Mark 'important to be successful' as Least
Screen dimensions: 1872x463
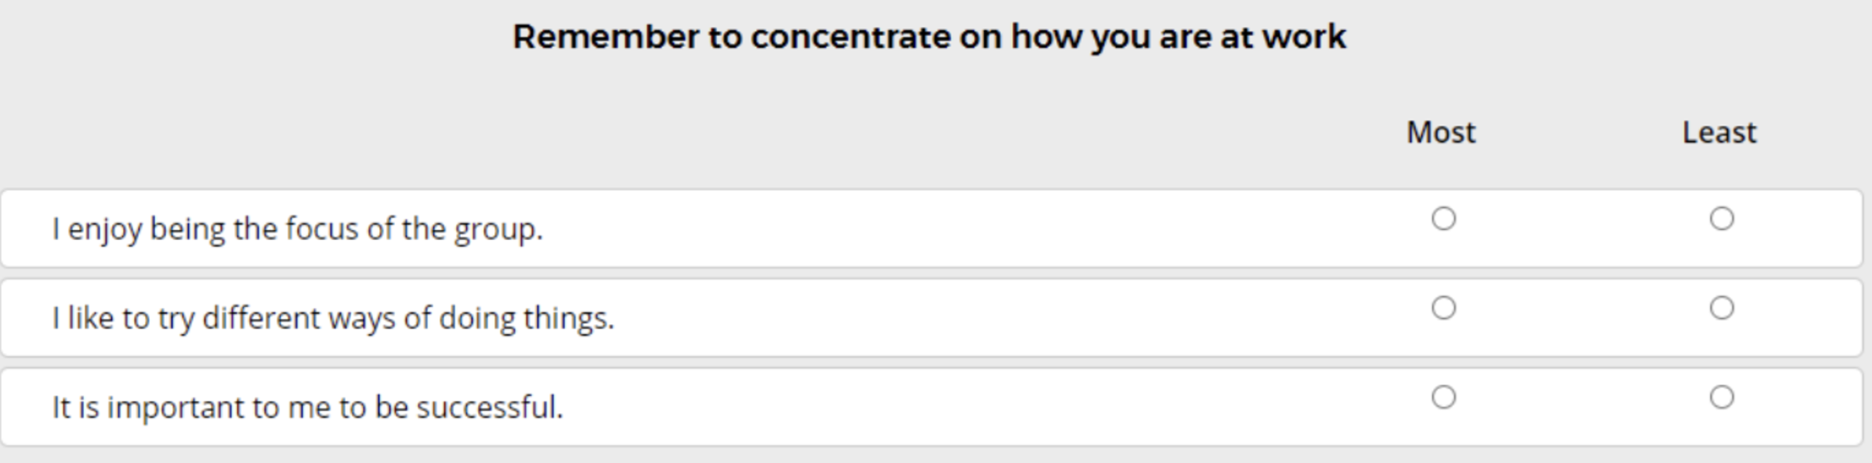(x=1721, y=397)
